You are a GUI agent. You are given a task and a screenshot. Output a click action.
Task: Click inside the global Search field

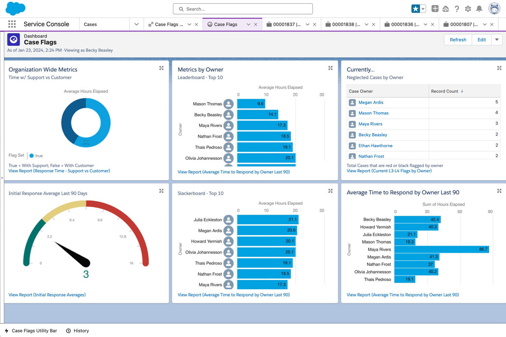pos(243,9)
